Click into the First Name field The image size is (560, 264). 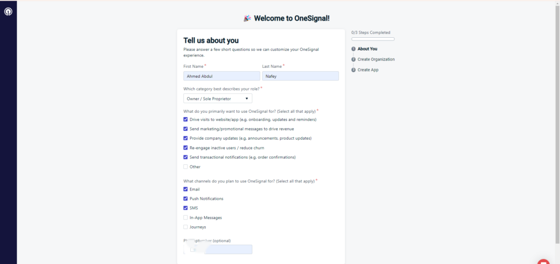(x=221, y=76)
